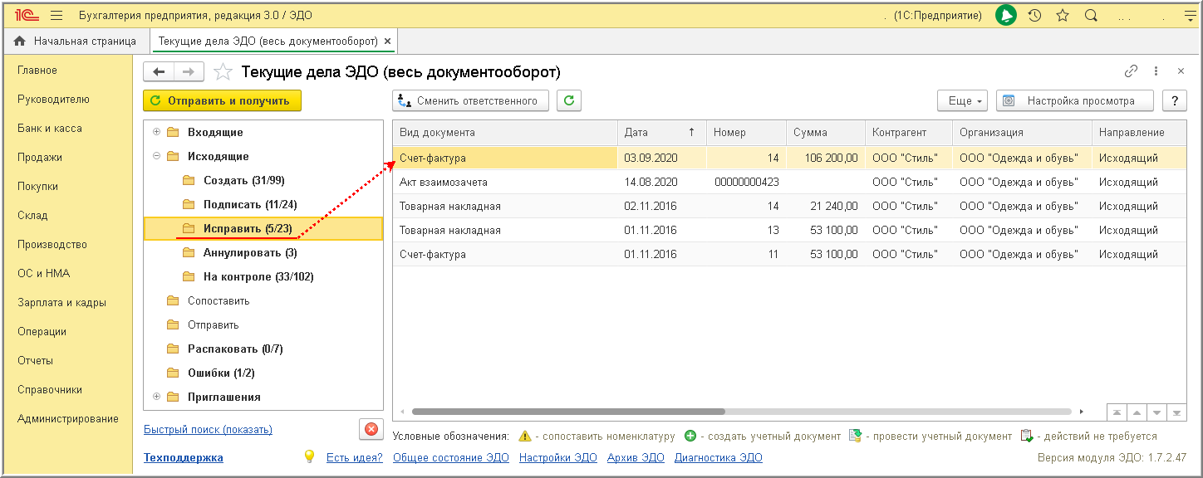Add page to favorites star
1203x478 pixels.
[x=223, y=72]
